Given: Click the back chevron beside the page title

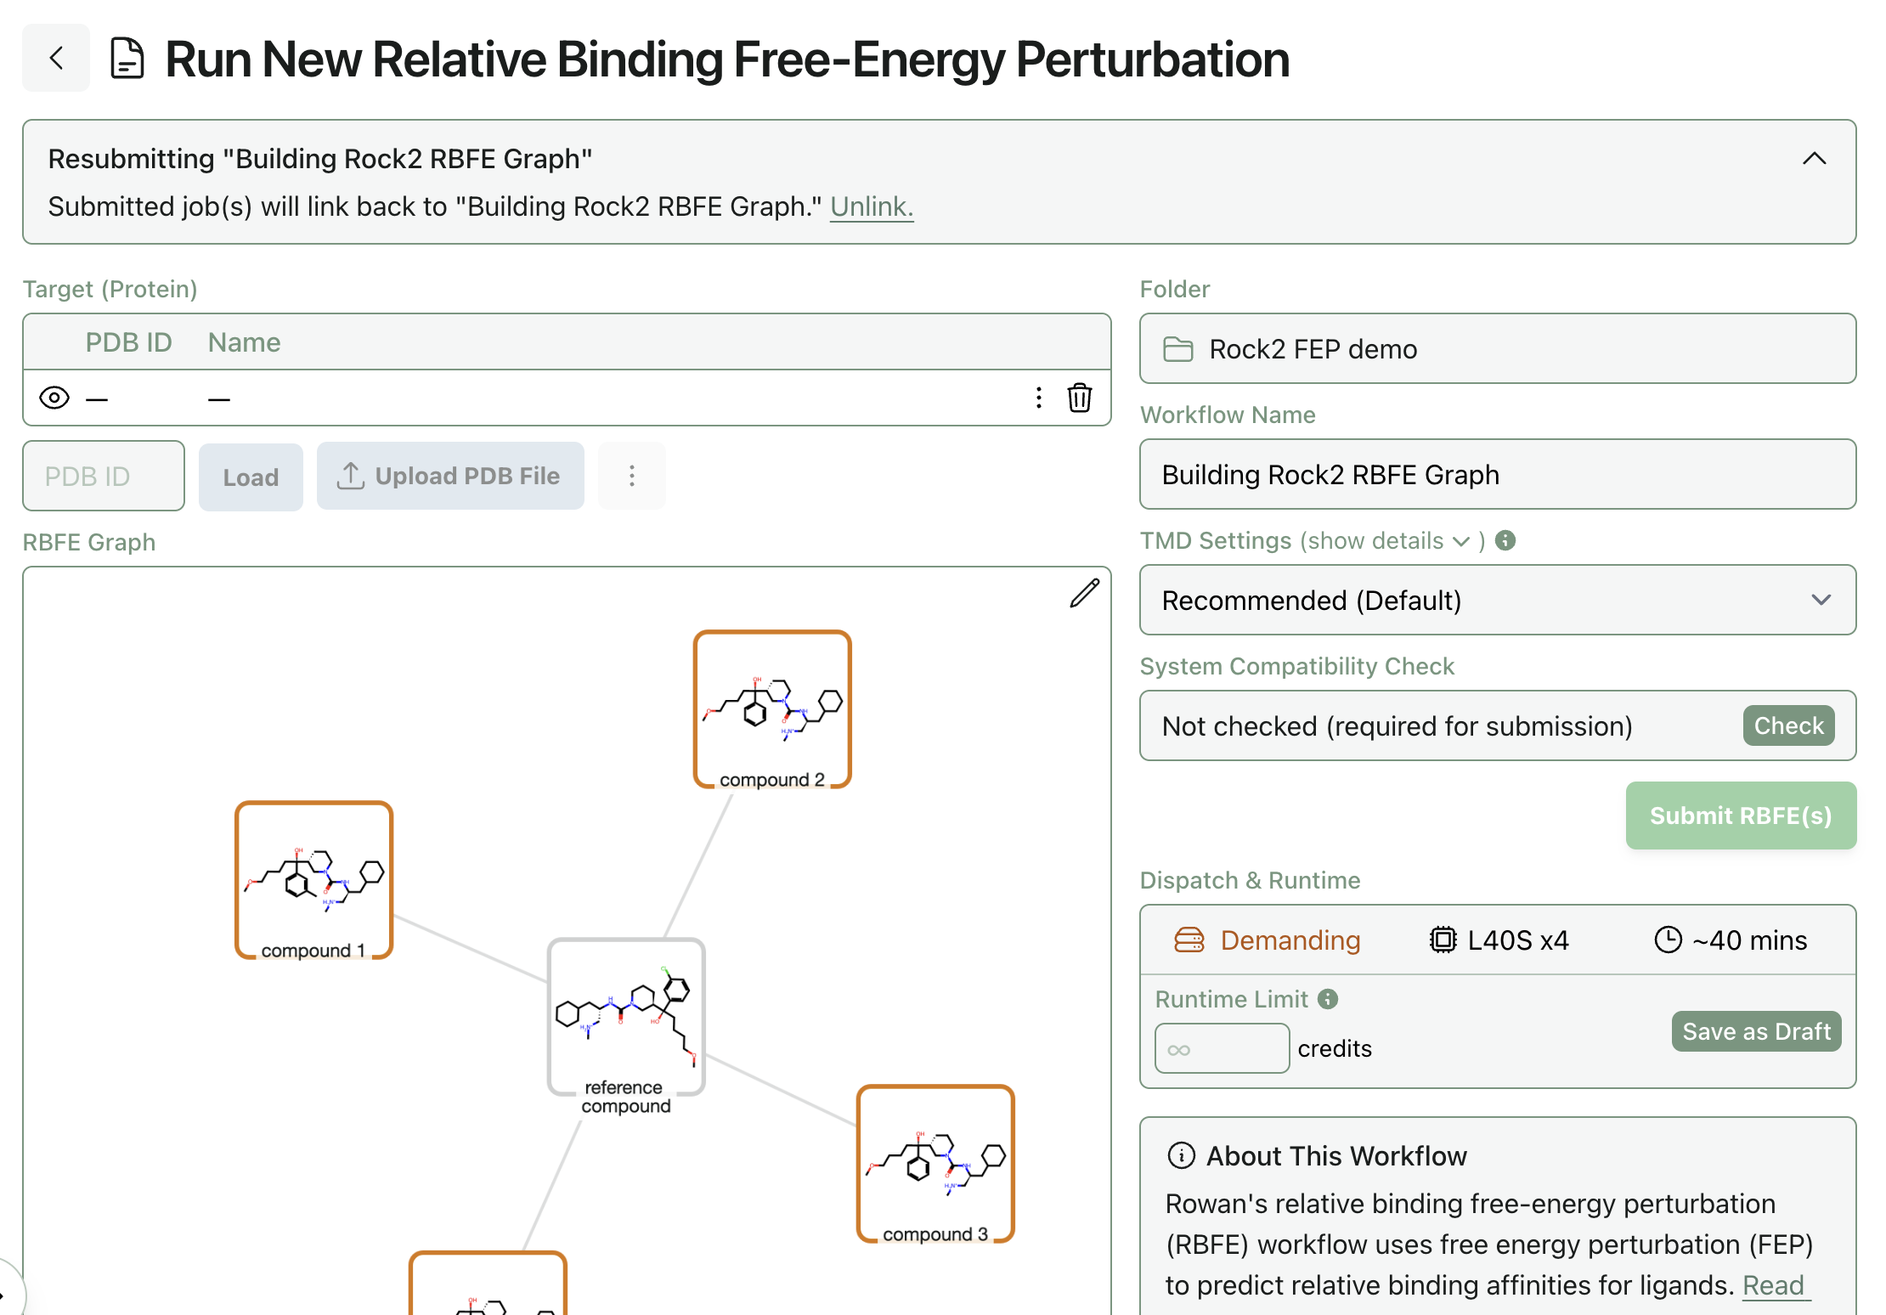Looking at the screenshot, I should [x=55, y=58].
